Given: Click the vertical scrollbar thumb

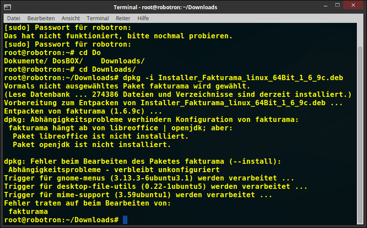Looking at the screenshot, I should (x=360, y=135).
